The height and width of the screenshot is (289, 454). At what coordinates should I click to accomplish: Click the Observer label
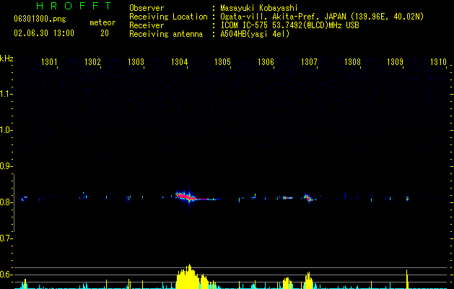click(x=147, y=8)
